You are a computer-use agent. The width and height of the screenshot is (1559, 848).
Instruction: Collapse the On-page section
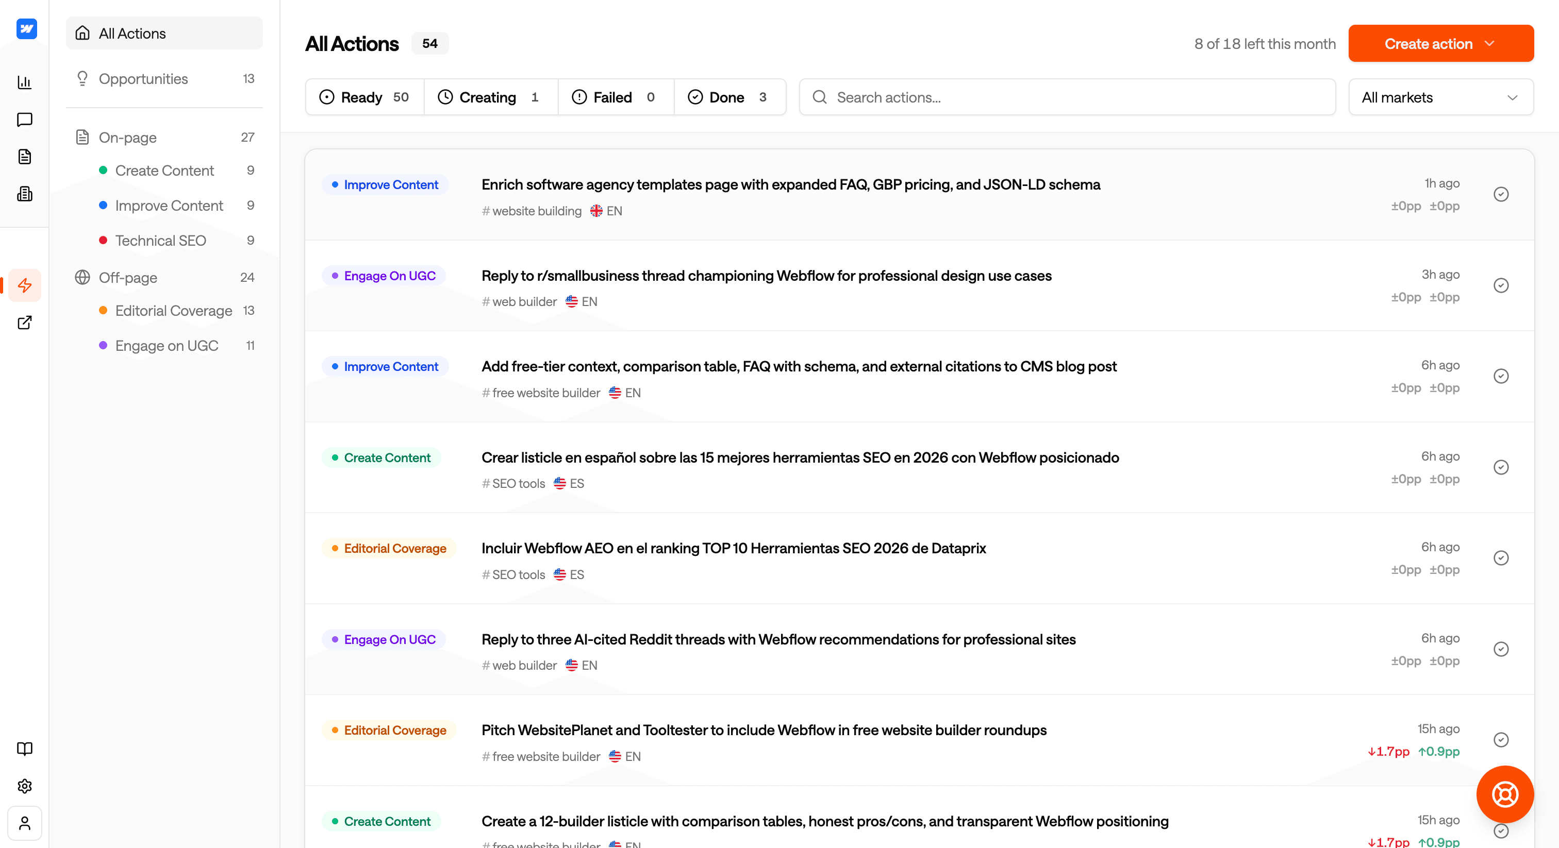coord(164,138)
